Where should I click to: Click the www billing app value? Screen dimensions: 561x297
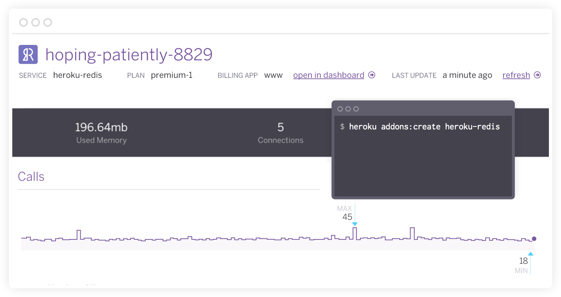tap(273, 75)
